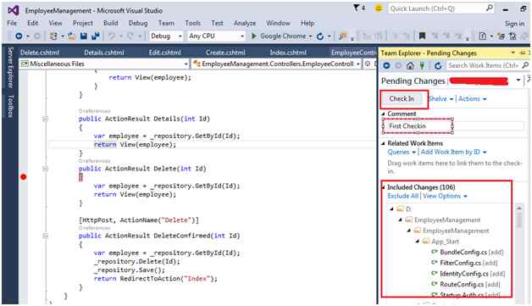Viewport: 532px width, 306px height.
Task: Click the Included Changes vertical scrollbar
Action: (519, 251)
